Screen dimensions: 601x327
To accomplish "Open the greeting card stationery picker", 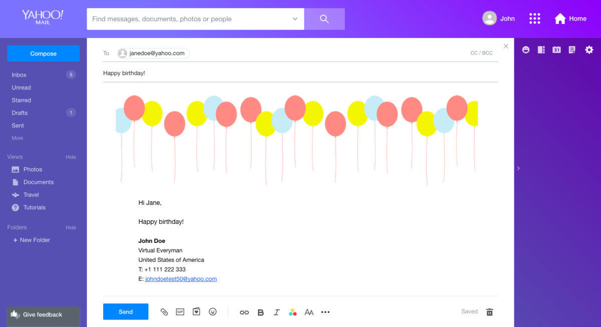I will click(196, 311).
